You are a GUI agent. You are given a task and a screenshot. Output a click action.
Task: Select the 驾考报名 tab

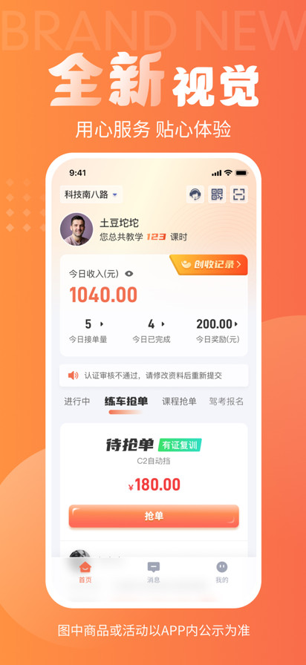click(227, 402)
